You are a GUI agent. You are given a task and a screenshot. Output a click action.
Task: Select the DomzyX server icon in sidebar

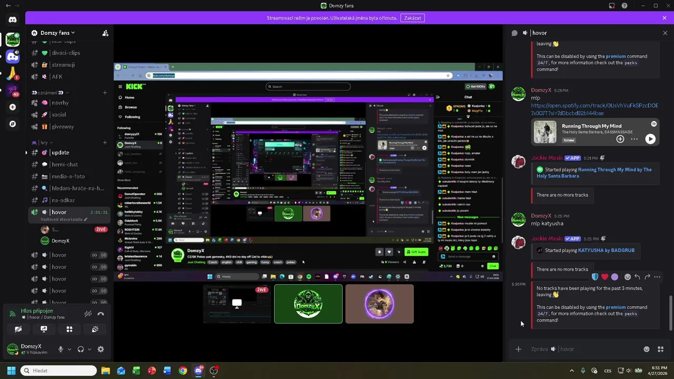tap(13, 39)
